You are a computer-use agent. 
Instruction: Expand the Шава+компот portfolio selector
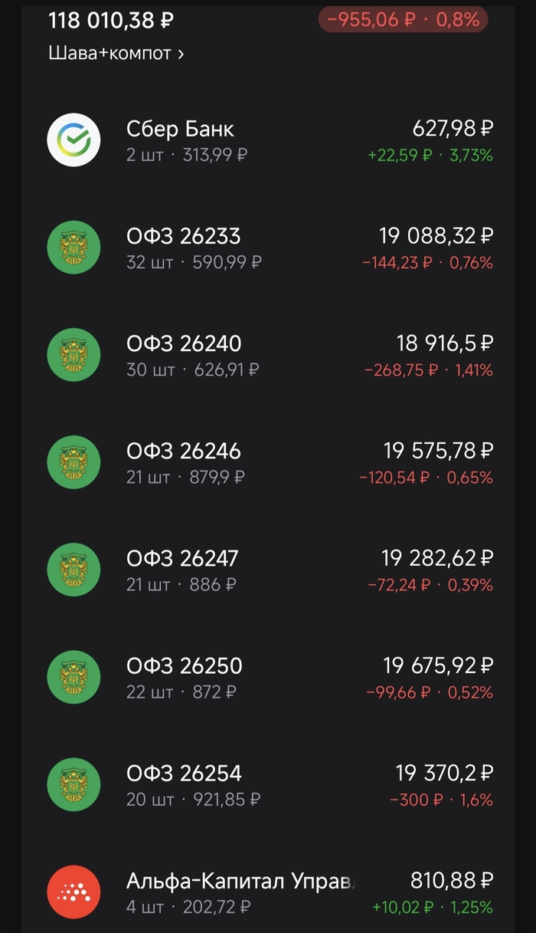tap(116, 54)
